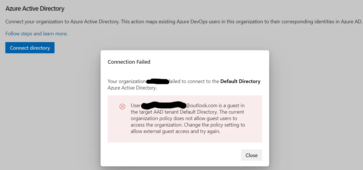This screenshot has height=170, width=363.
Task: Click the red error circle icon
Action: click(122, 107)
